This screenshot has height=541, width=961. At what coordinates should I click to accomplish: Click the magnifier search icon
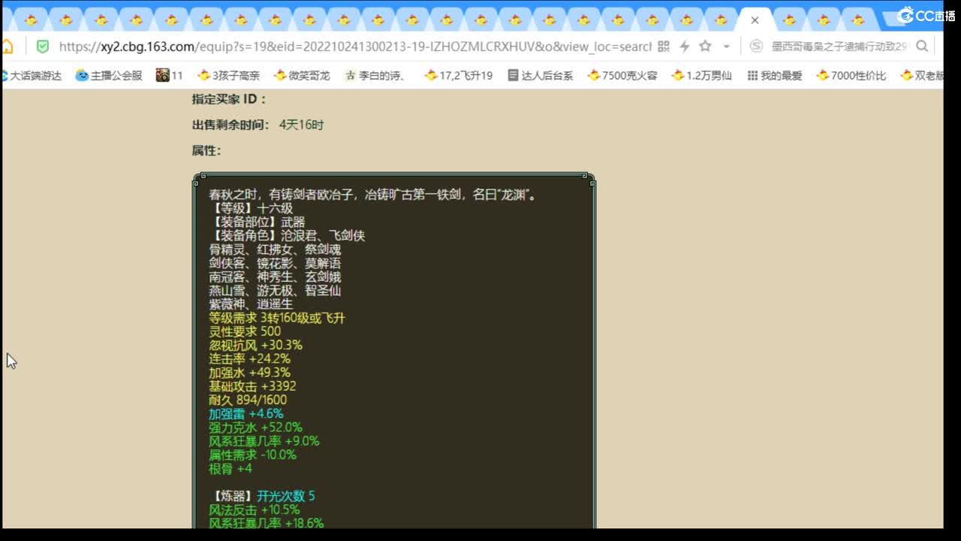coord(922,47)
